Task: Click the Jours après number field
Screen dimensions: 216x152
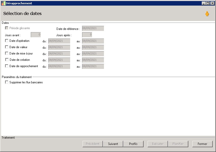Action: tap(87, 35)
